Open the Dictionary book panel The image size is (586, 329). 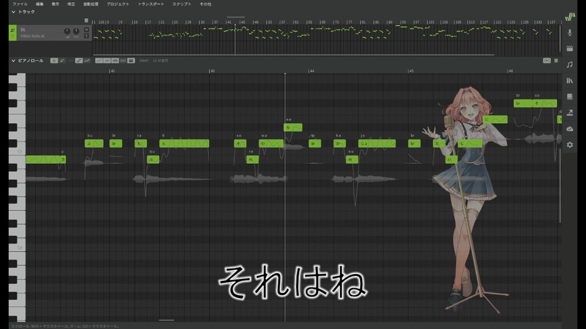(570, 97)
